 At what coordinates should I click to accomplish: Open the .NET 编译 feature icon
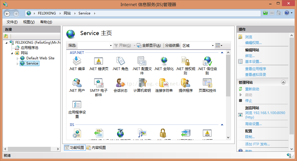coord(77,64)
